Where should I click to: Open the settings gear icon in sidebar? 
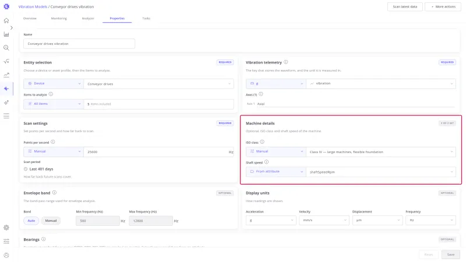[6, 228]
